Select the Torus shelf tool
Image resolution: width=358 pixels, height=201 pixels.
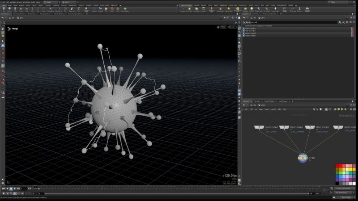point(21,9)
